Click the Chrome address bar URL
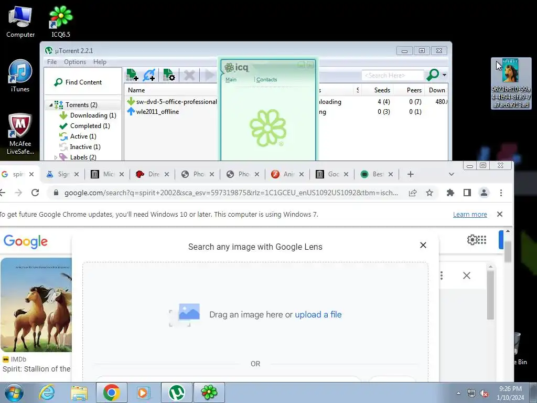537x403 pixels. [x=231, y=193]
